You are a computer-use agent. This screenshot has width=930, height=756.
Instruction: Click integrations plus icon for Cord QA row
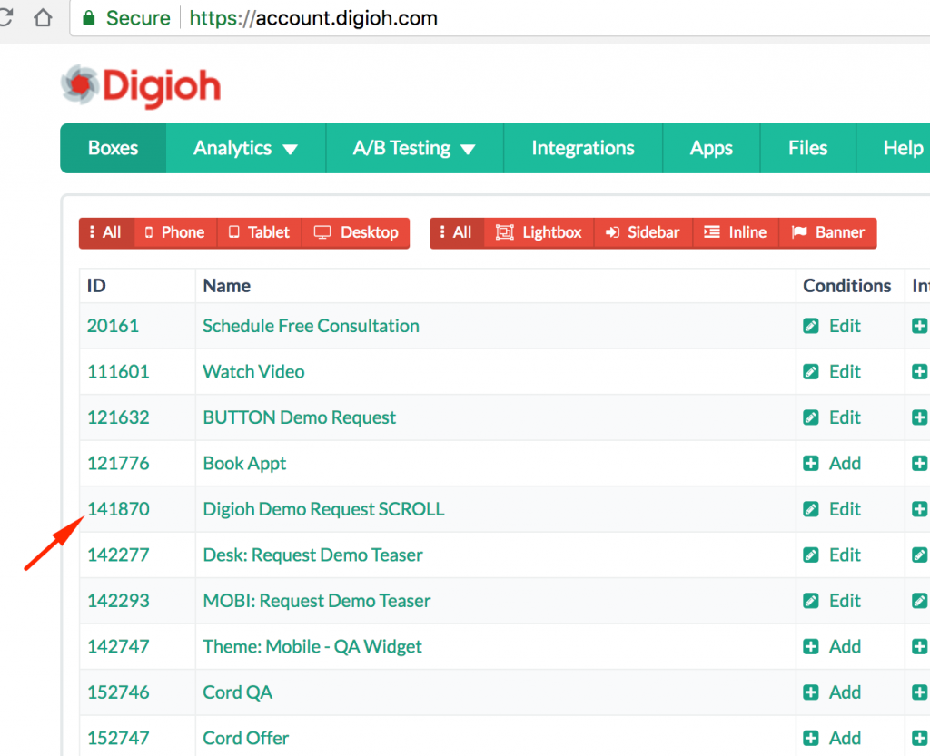920,692
